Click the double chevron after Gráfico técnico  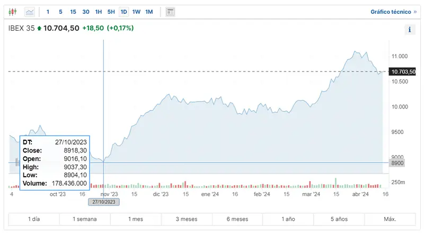point(415,12)
